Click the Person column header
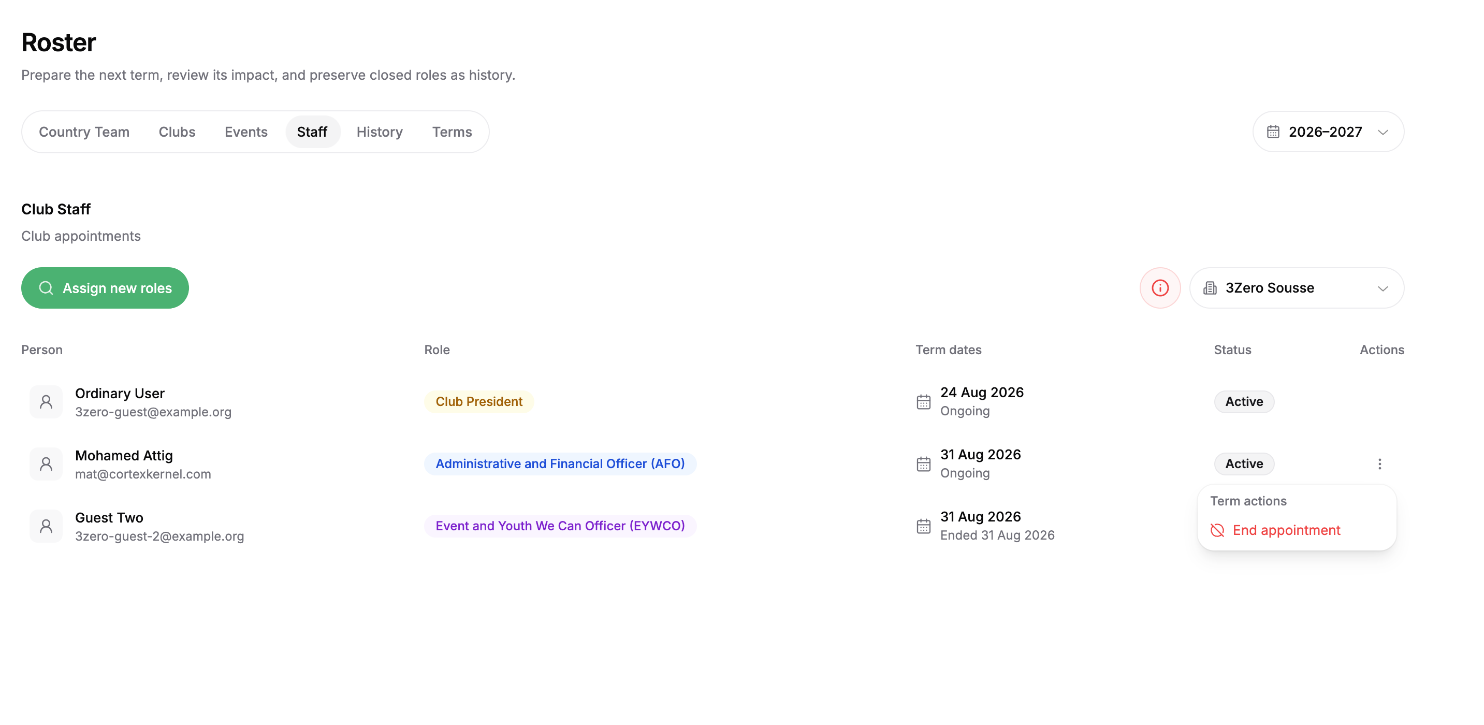Viewport: 1484px width, 725px height. pyautogui.click(x=42, y=350)
